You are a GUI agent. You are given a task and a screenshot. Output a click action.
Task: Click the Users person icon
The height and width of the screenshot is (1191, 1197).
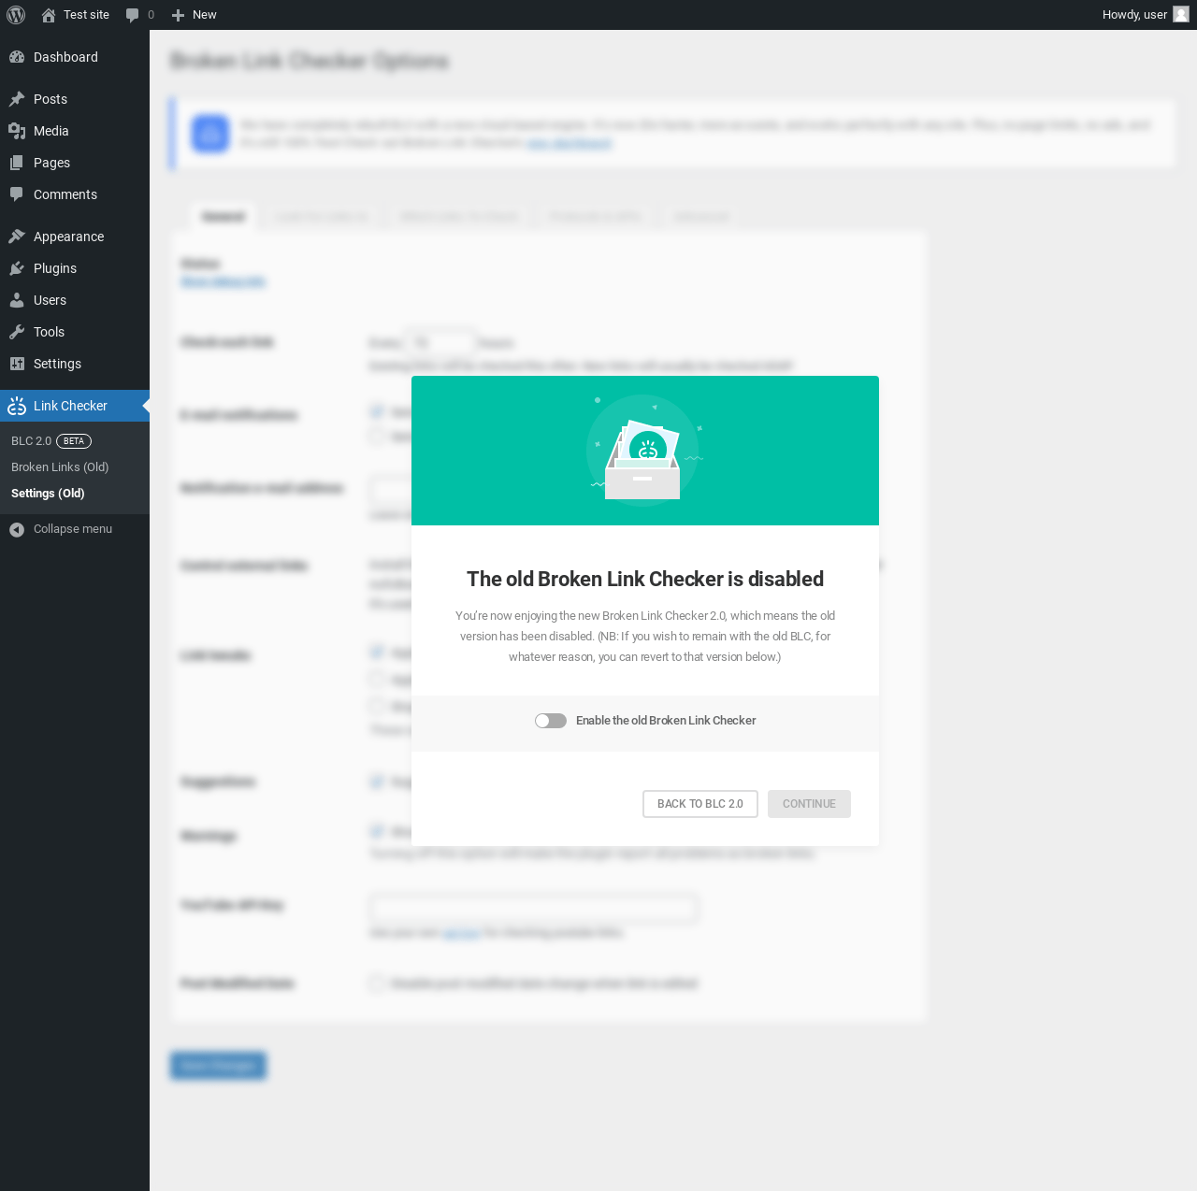click(x=17, y=300)
